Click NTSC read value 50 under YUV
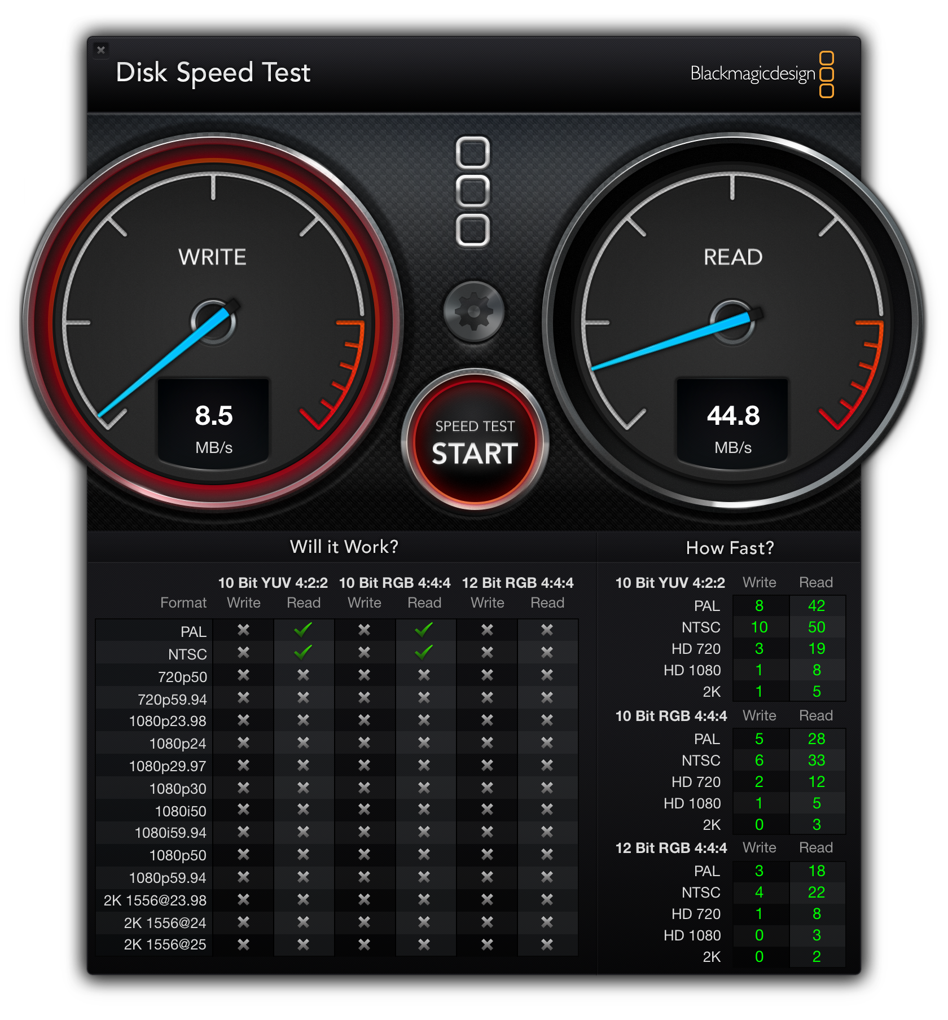Screen dimensions: 948x1020 817,627
